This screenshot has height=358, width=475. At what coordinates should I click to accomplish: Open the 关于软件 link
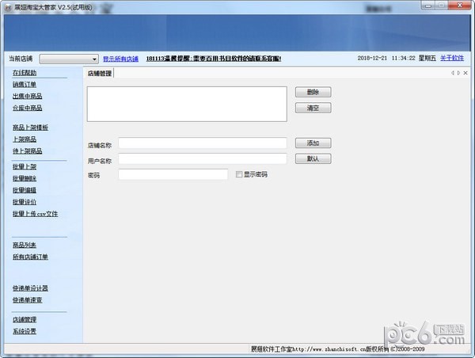(452, 58)
